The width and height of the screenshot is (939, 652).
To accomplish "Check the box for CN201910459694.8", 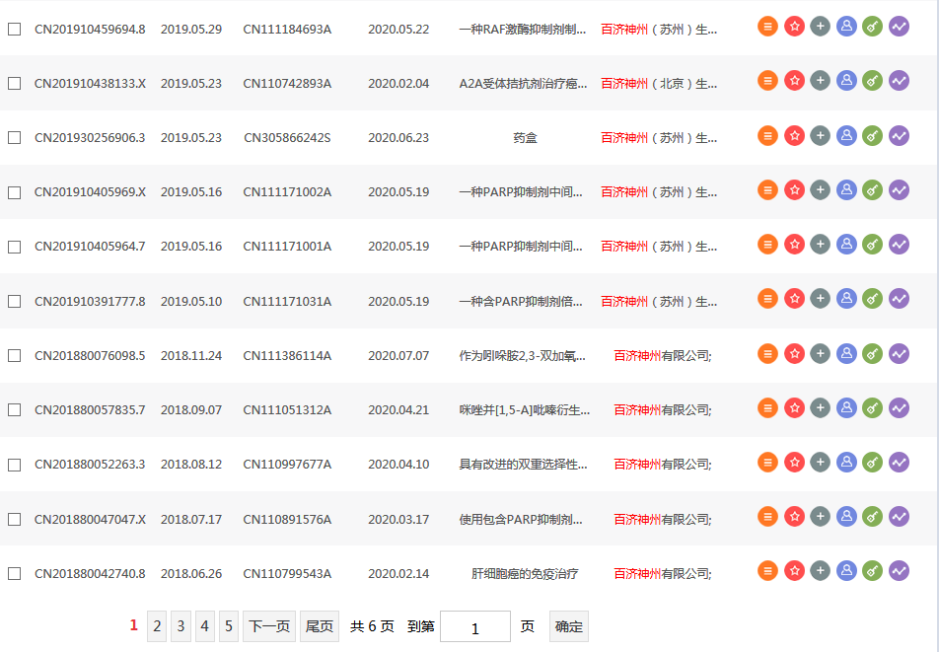I will point(15,30).
